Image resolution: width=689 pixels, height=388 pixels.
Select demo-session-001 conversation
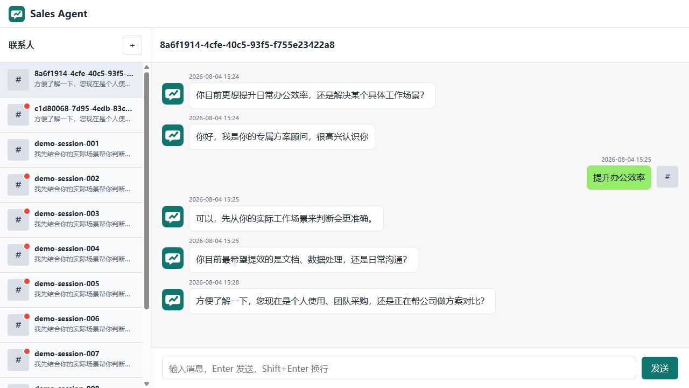tap(72, 150)
